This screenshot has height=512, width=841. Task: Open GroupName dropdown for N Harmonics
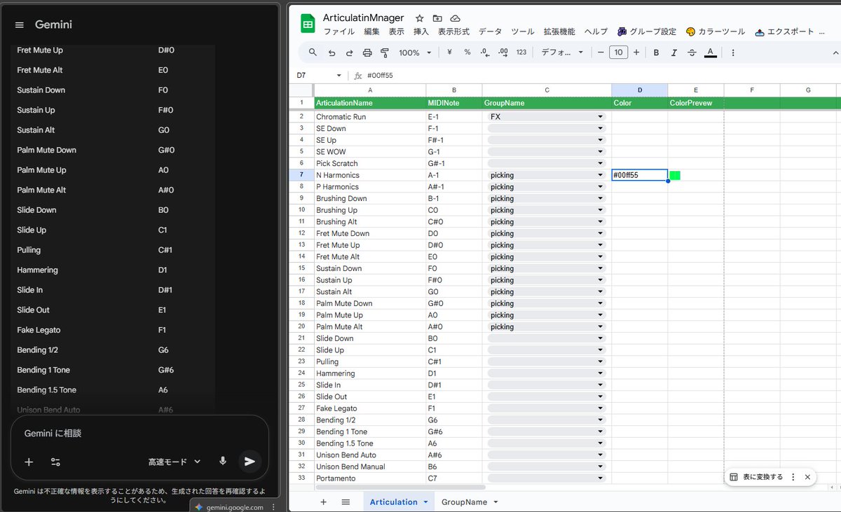coord(600,175)
